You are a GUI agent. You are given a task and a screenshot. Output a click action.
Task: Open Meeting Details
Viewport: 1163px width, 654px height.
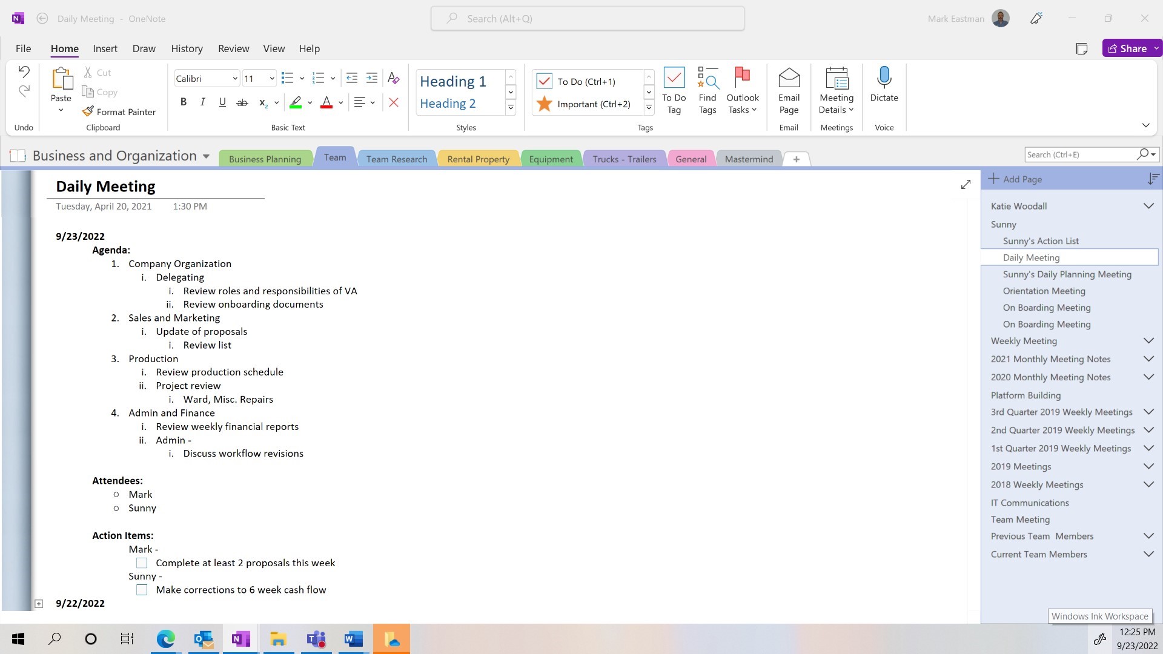coord(835,91)
